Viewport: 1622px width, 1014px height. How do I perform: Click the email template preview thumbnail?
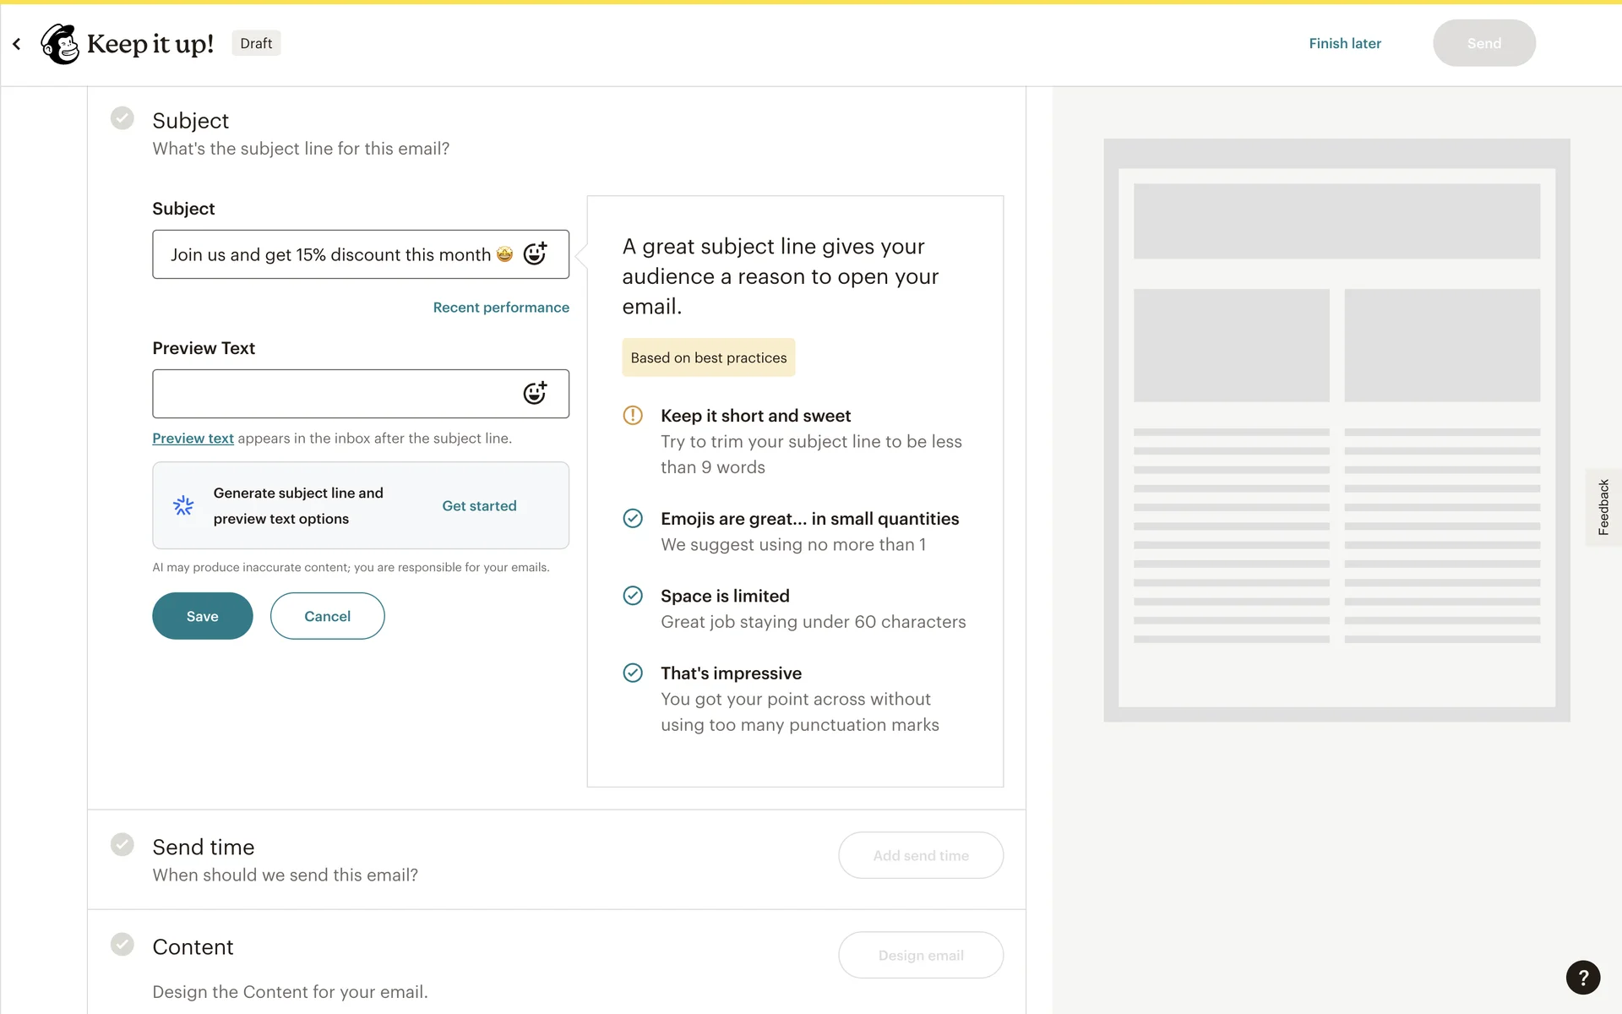pyautogui.click(x=1336, y=430)
